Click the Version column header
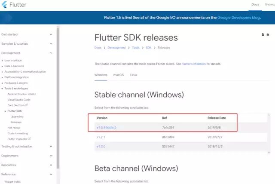Screen dimensions: 275x184 click(102, 118)
